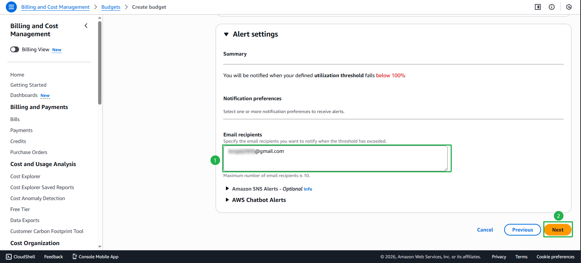Screen dimensions: 581x263
Task: Toggle the Billing View switch
Action: click(x=14, y=49)
